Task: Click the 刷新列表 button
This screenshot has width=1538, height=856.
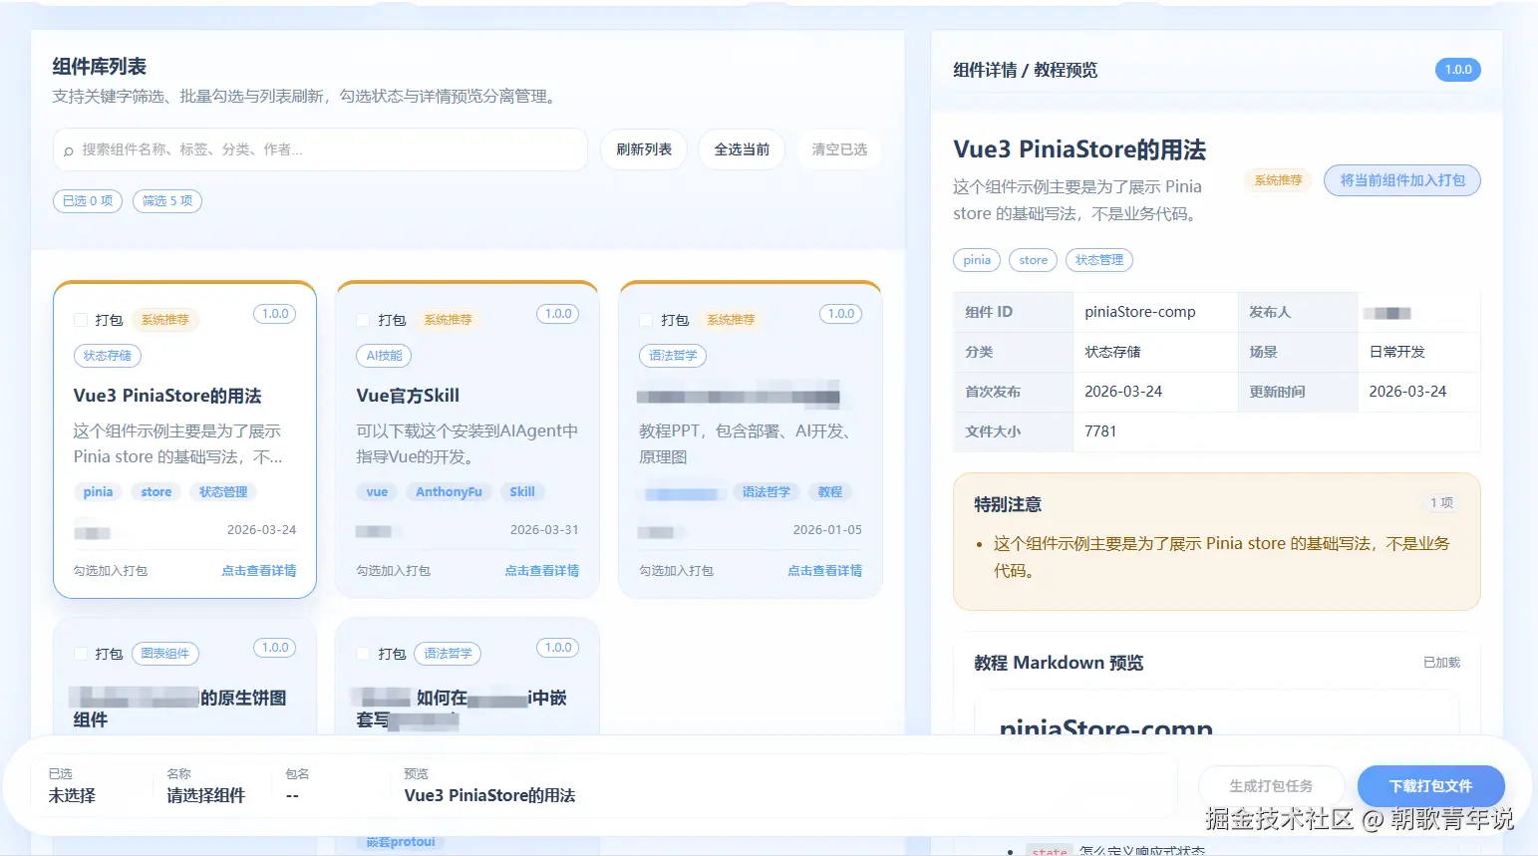Action: pyautogui.click(x=644, y=149)
